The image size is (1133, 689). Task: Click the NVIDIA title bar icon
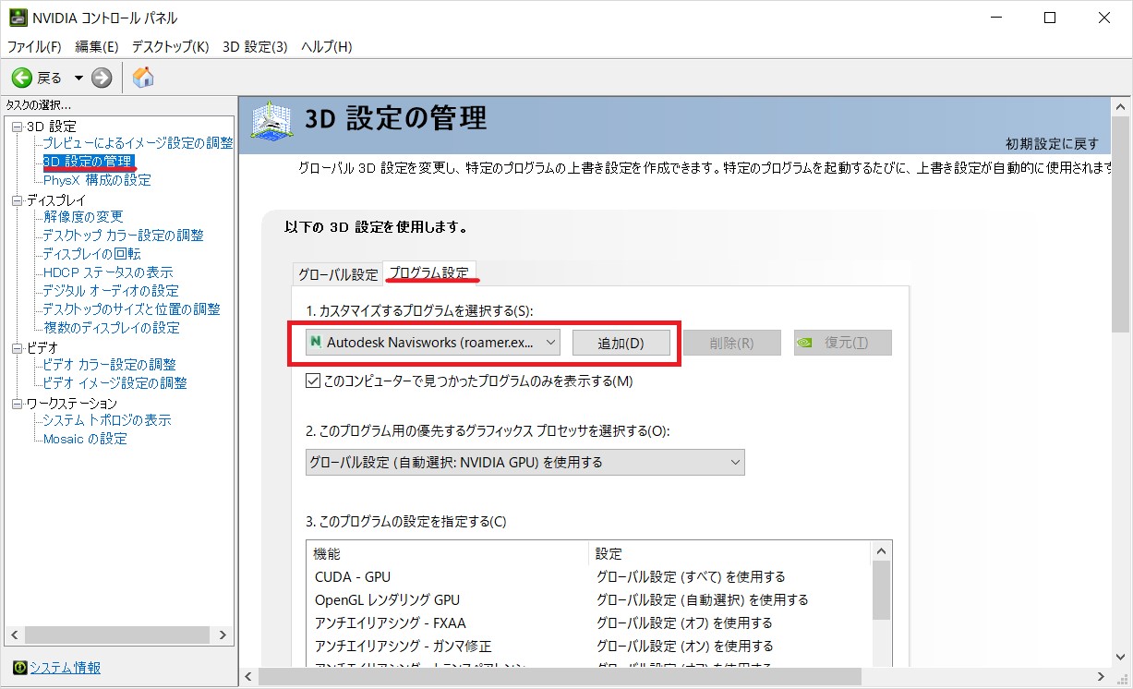click(18, 18)
